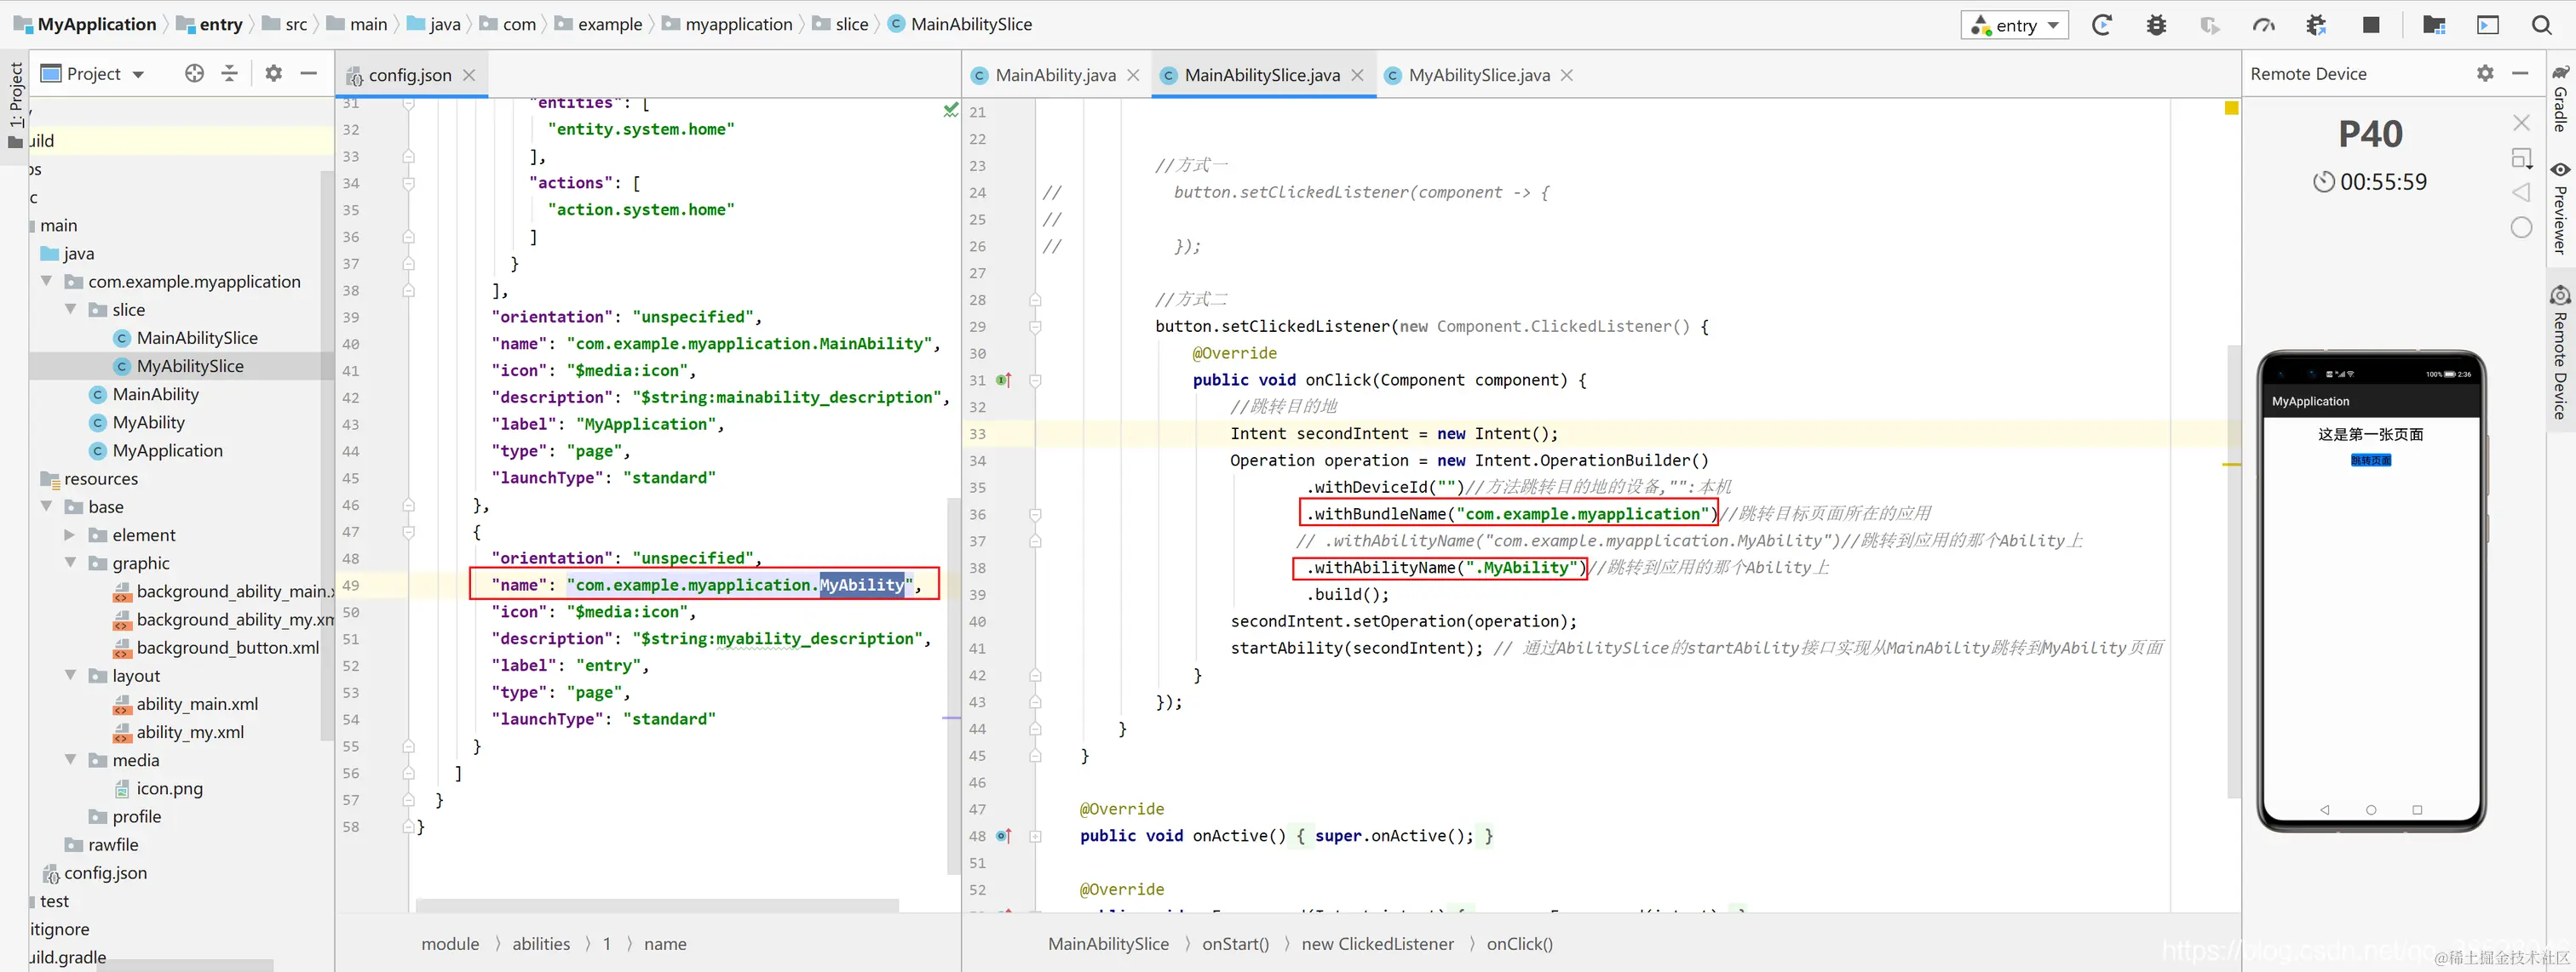2576x972 pixels.
Task: Toggle the Remote Device side tab
Action: click(x=2560, y=355)
